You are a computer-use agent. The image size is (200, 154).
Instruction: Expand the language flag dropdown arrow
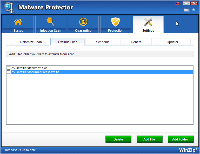point(181,3)
